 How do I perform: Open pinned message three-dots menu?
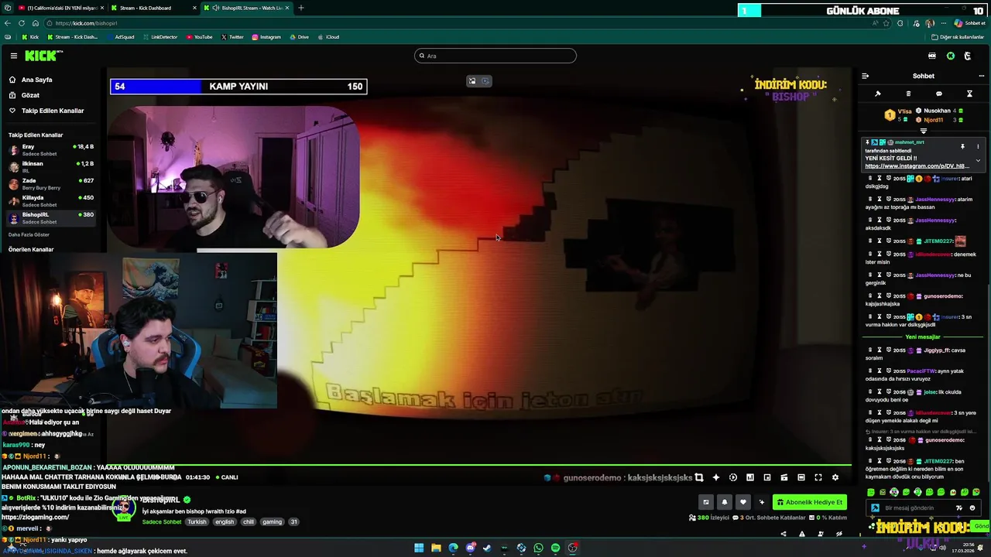[978, 146]
